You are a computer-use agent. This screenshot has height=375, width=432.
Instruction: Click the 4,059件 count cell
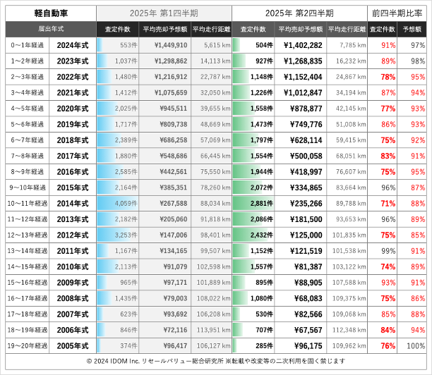click(118, 204)
